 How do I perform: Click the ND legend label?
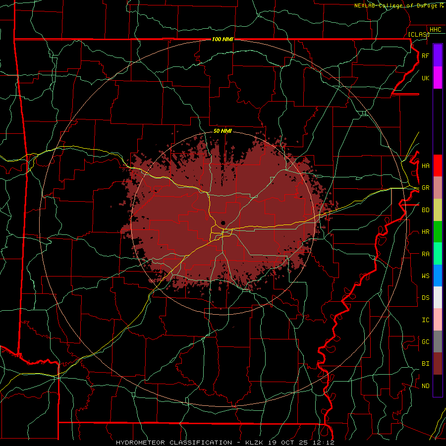(x=425, y=386)
